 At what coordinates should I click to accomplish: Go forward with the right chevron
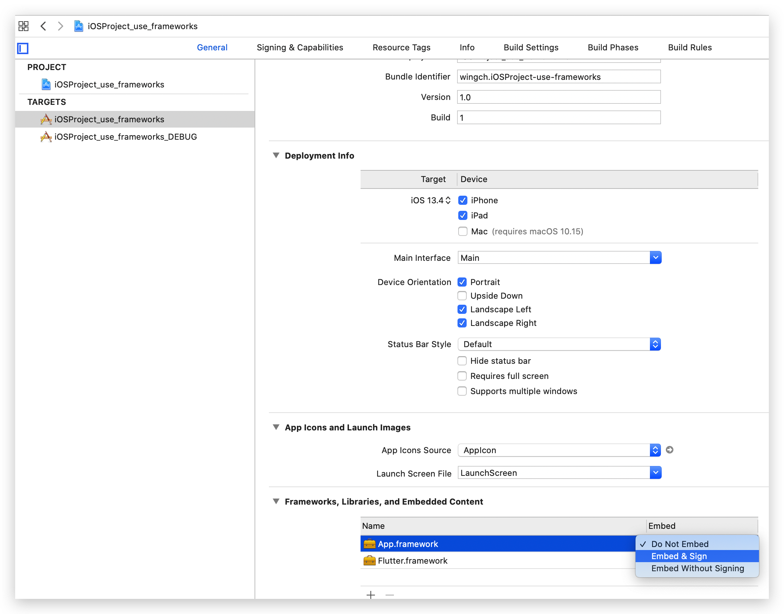click(60, 26)
